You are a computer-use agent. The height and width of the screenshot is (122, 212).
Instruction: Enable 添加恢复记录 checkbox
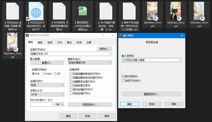coord(71,85)
